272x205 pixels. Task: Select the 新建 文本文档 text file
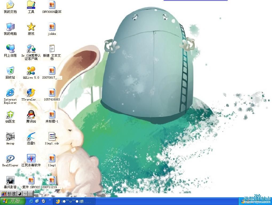52,52
